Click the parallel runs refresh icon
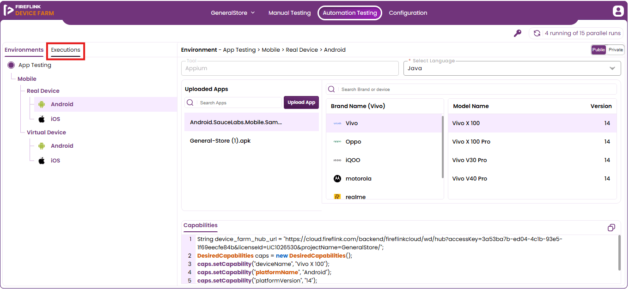 [537, 33]
